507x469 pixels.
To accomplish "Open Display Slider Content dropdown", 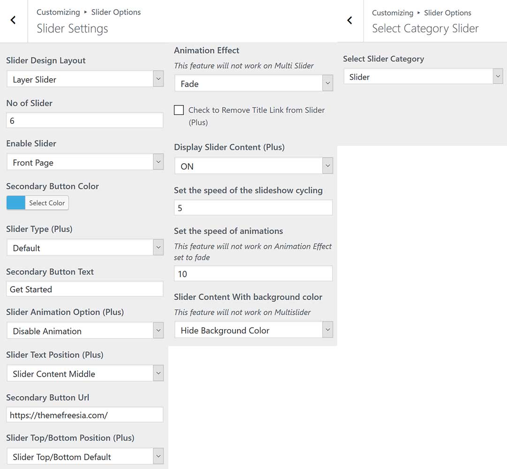I will [253, 166].
